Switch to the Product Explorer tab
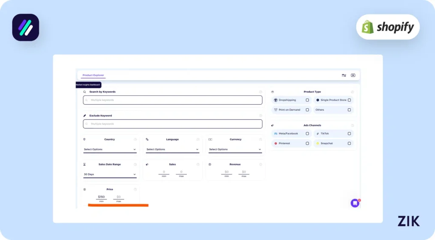 click(93, 75)
